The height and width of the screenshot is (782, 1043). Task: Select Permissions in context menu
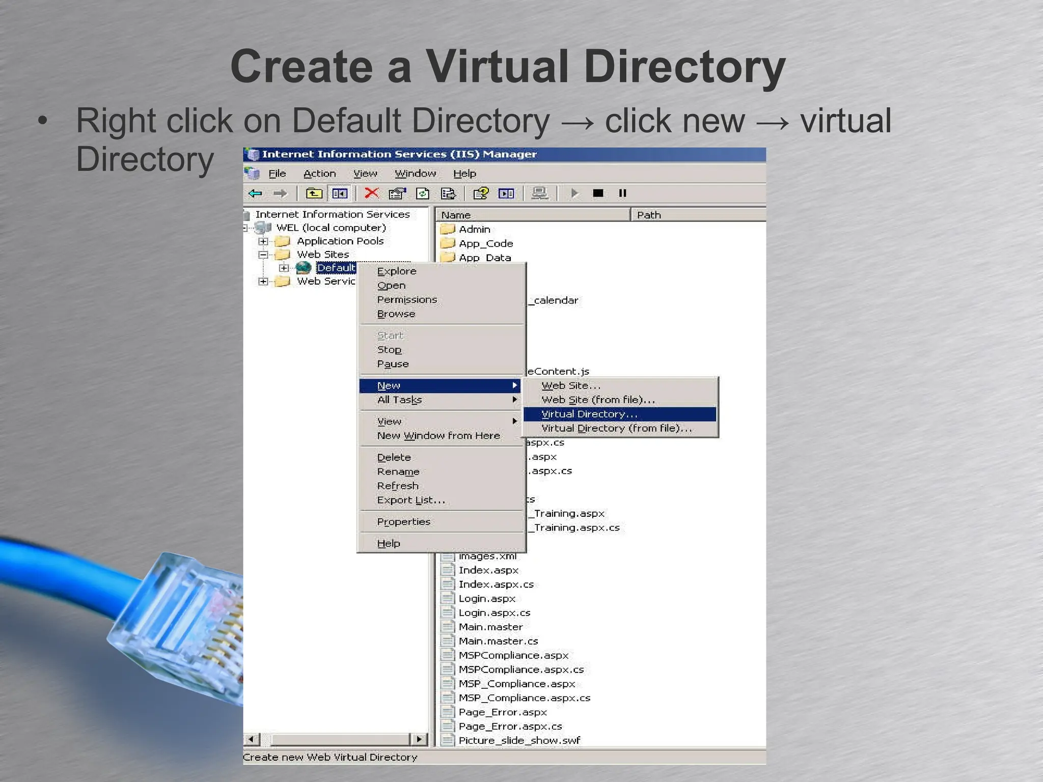tap(441, 299)
